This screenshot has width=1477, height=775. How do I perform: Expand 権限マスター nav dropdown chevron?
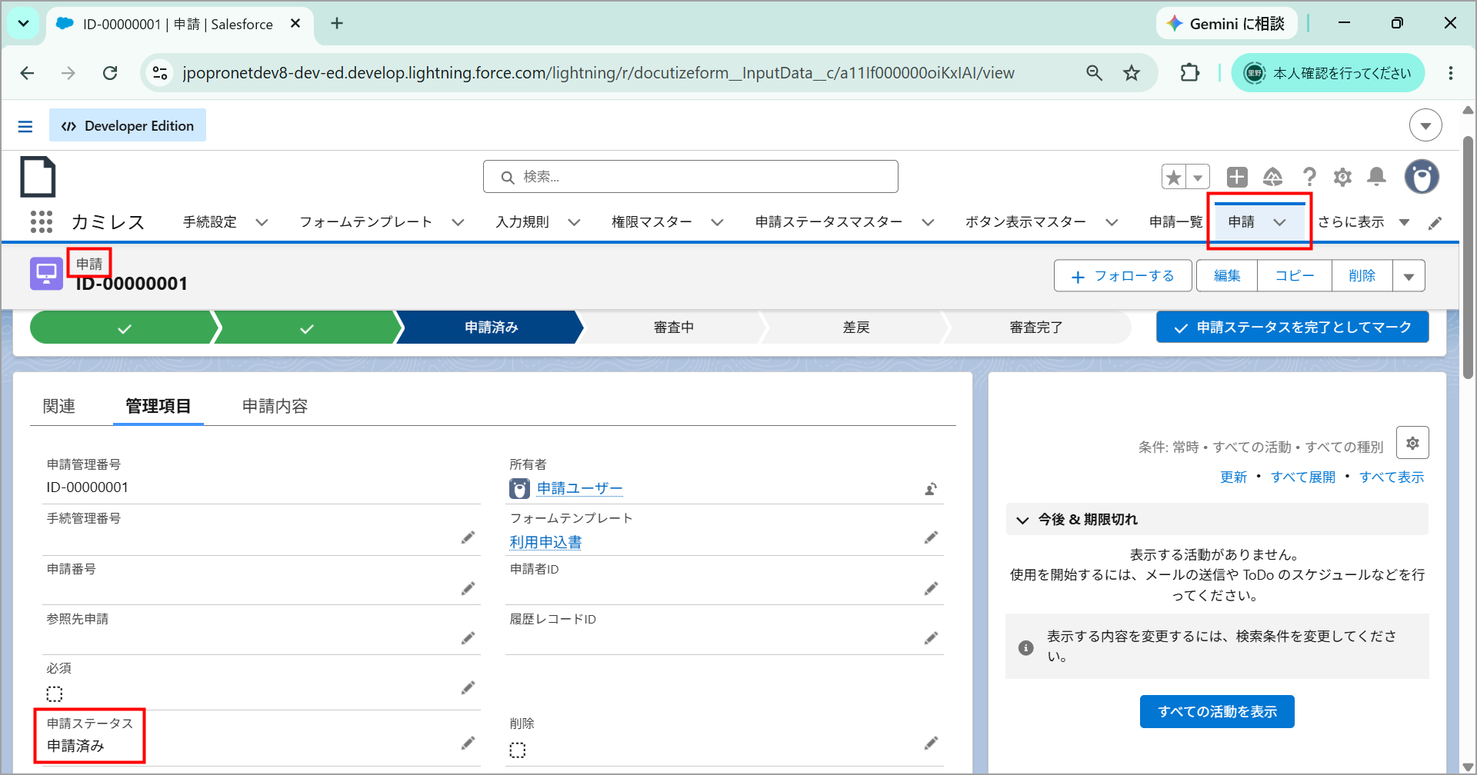pyautogui.click(x=717, y=222)
